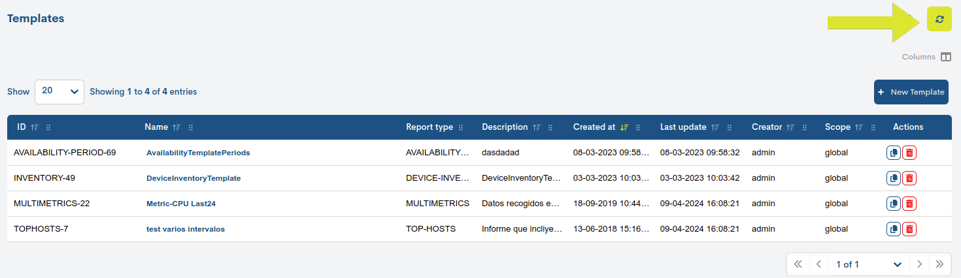Click 'Informe que incliye…' description cell
This screenshot has height=278, width=961.
pyautogui.click(x=522, y=229)
